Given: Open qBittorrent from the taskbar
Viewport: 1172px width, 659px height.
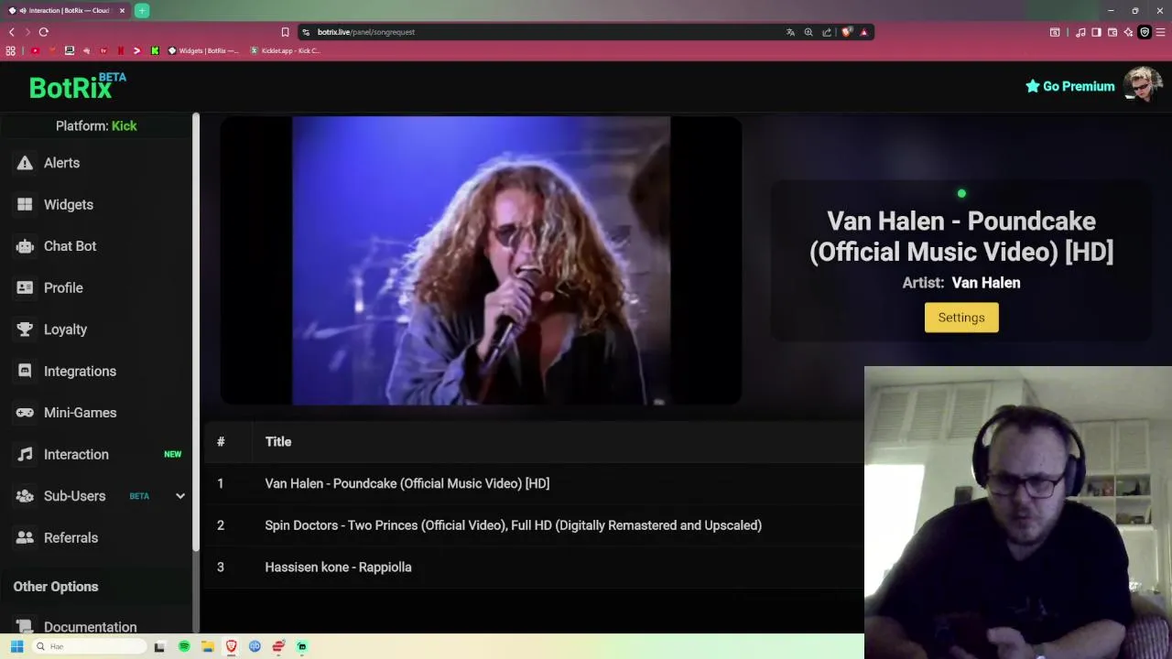Looking at the screenshot, I should [255, 646].
